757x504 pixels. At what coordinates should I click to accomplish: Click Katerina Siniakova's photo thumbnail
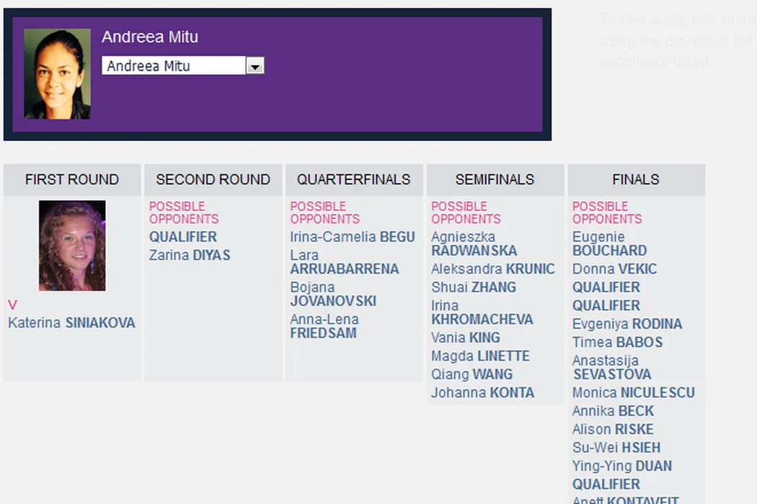tap(72, 246)
